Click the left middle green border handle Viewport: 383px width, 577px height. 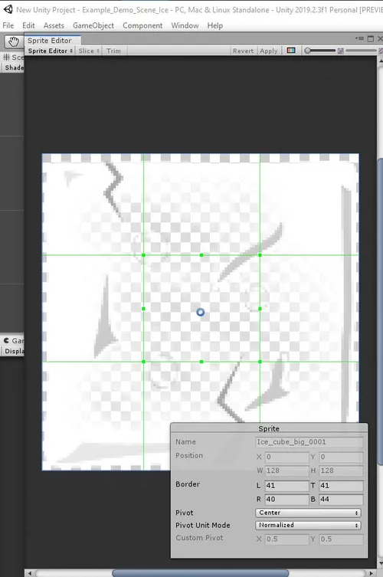(143, 308)
